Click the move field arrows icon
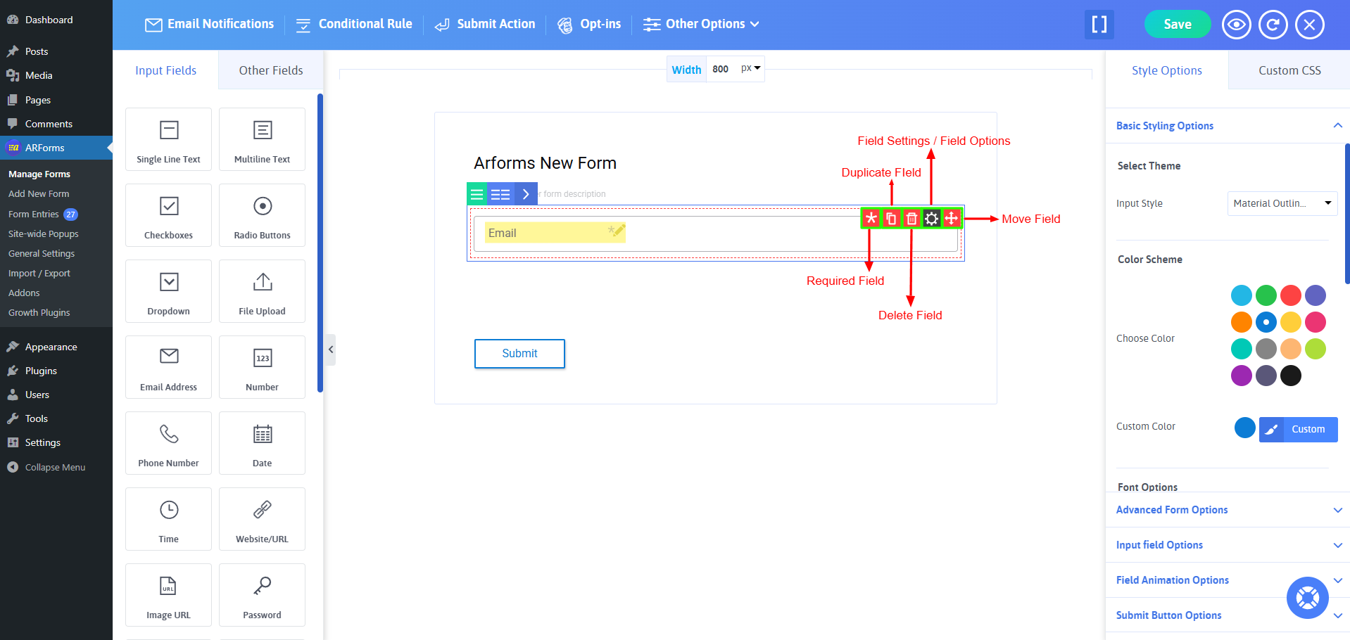Screen dimensions: 1350x640 (x=952, y=219)
